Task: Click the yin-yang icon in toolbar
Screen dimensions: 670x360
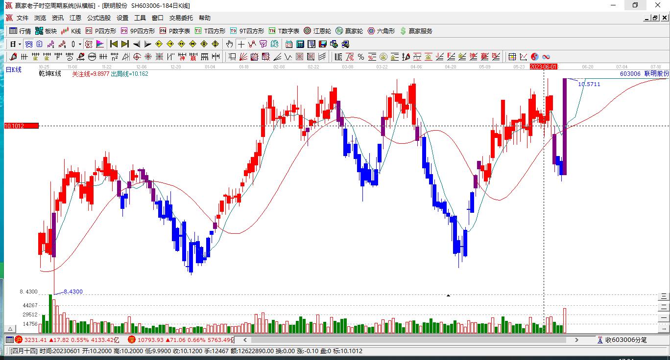Action: 535,57
